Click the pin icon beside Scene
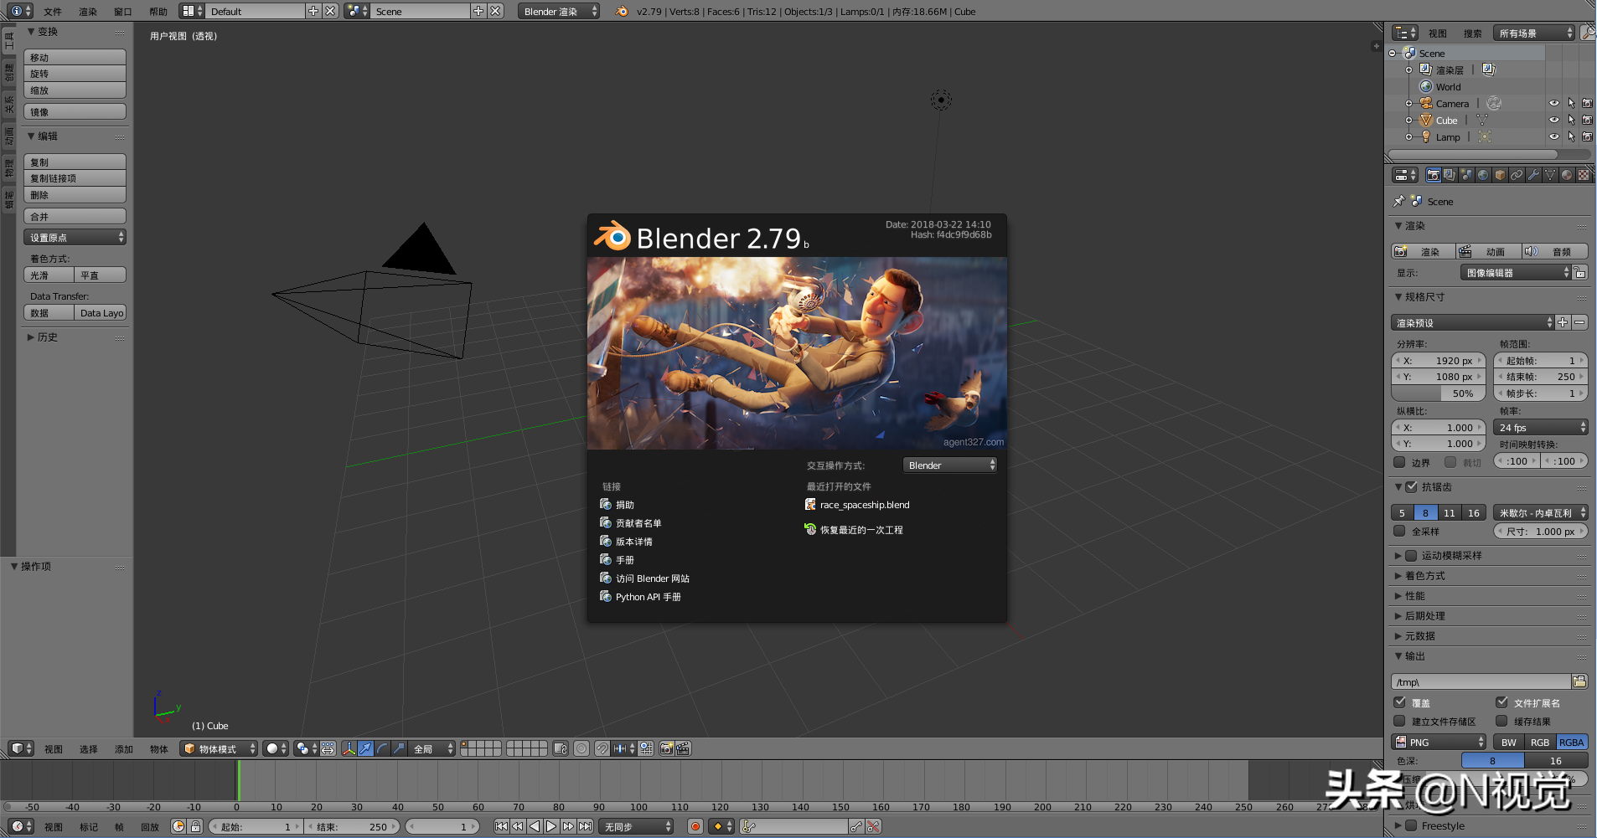Screen dimensions: 1597x838 point(1398,201)
